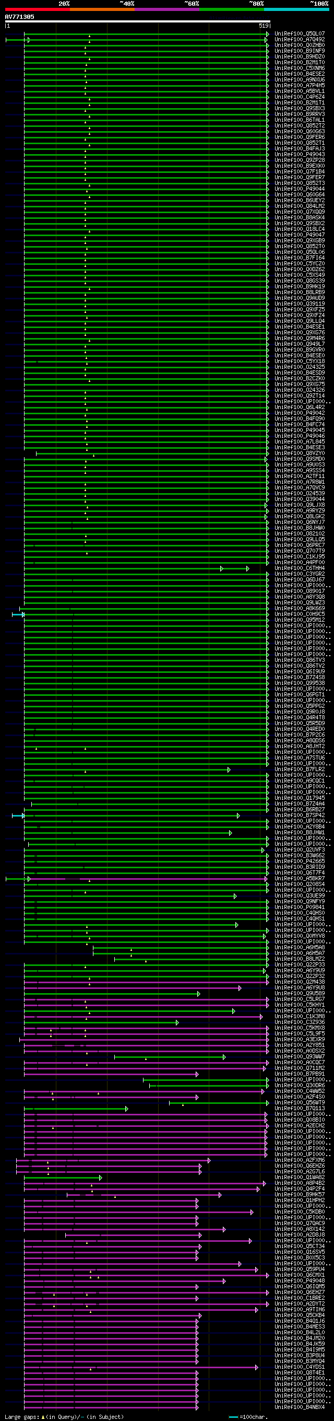Open hit UniRef100_Q56WT9

click(300, 1103)
